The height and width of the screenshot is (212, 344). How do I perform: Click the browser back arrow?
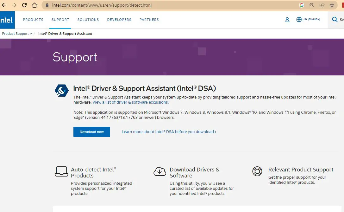(4, 5)
